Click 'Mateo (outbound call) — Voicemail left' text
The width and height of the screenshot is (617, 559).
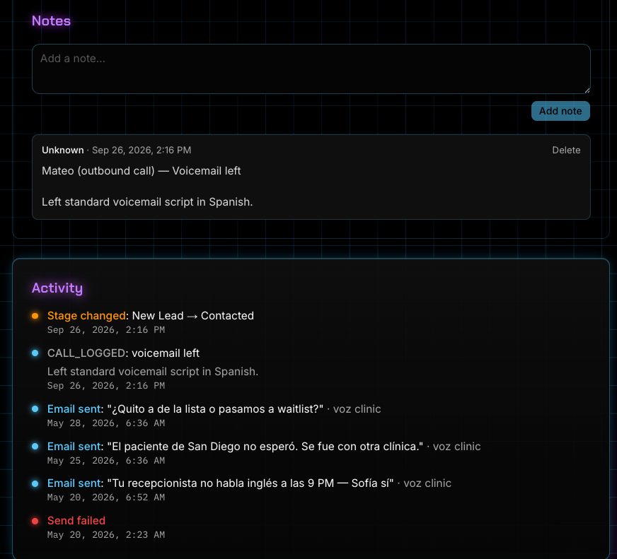[142, 170]
